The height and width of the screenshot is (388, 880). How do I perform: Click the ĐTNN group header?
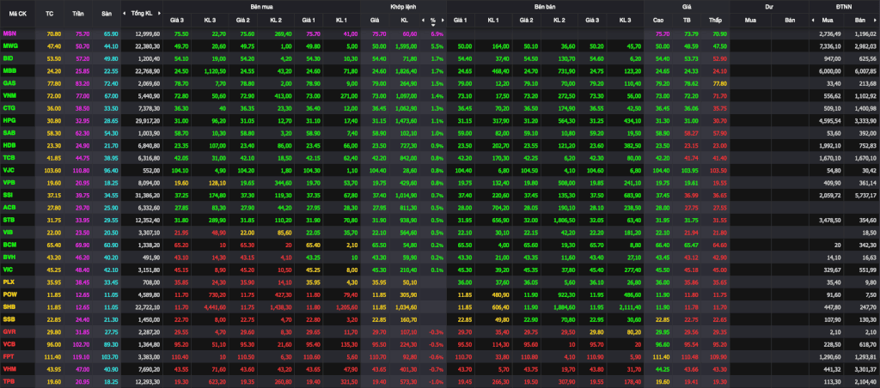[844, 7]
